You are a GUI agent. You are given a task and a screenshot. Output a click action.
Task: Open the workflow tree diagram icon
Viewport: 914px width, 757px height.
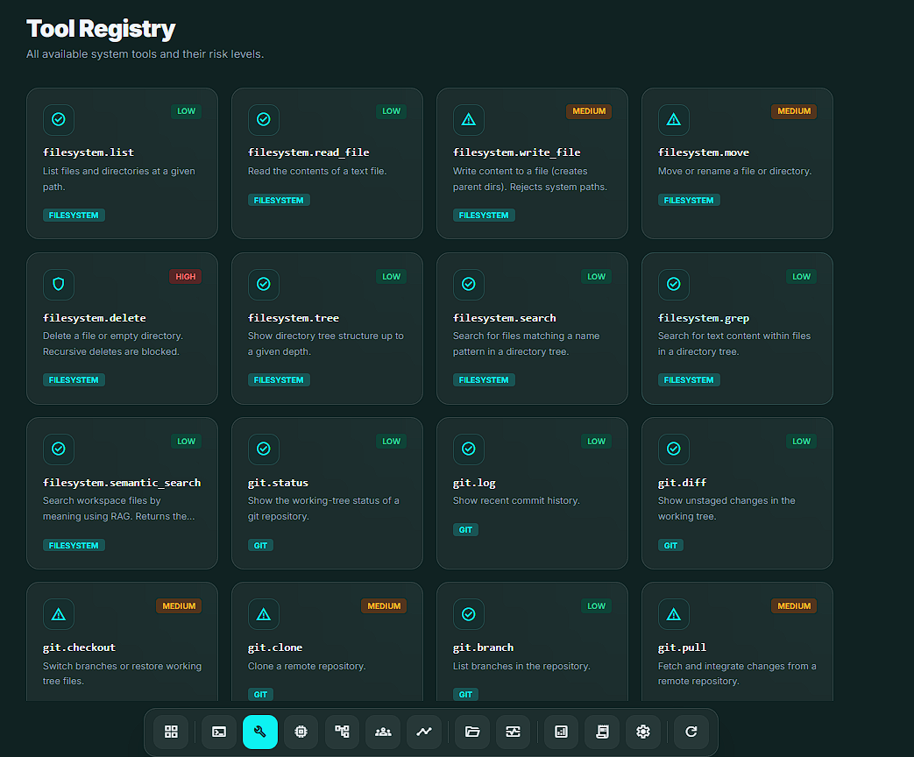pos(342,732)
